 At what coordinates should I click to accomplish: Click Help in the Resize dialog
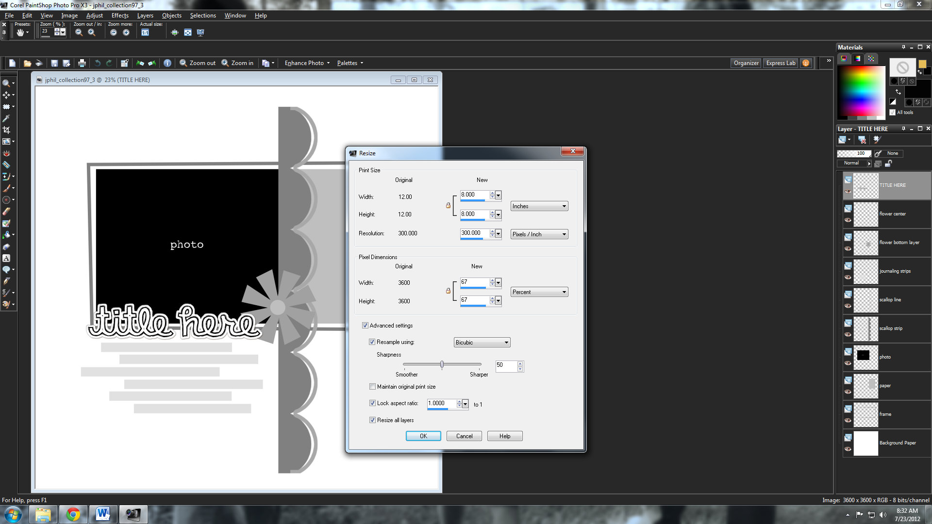click(x=505, y=436)
